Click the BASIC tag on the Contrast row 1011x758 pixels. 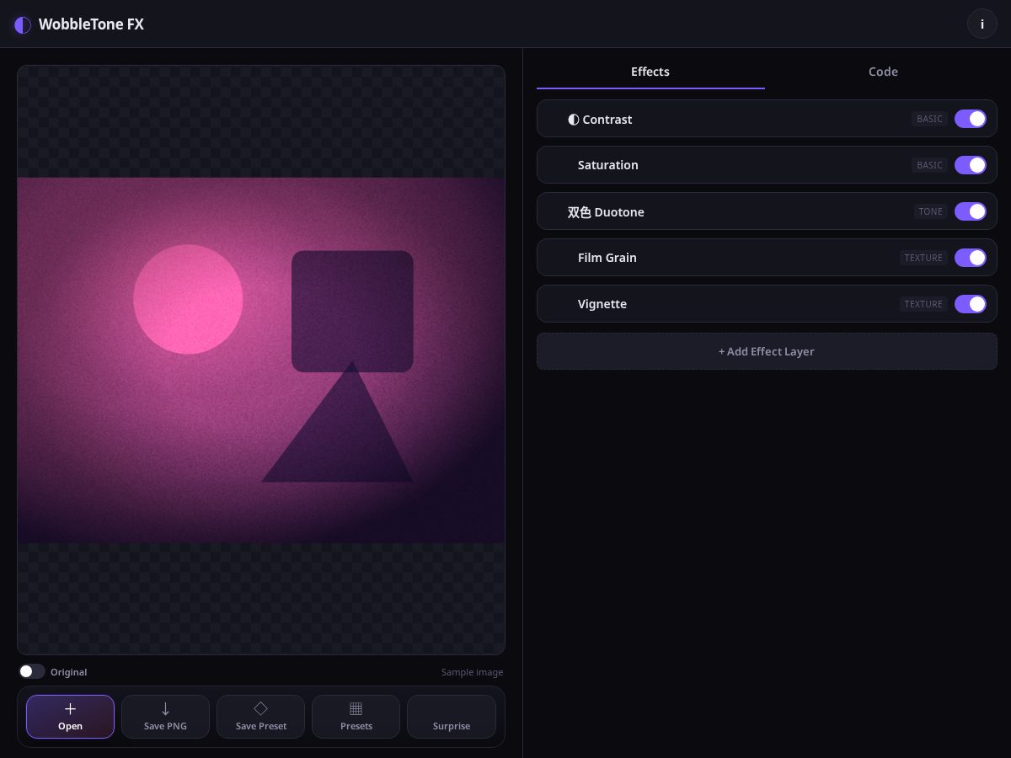pyautogui.click(x=929, y=119)
